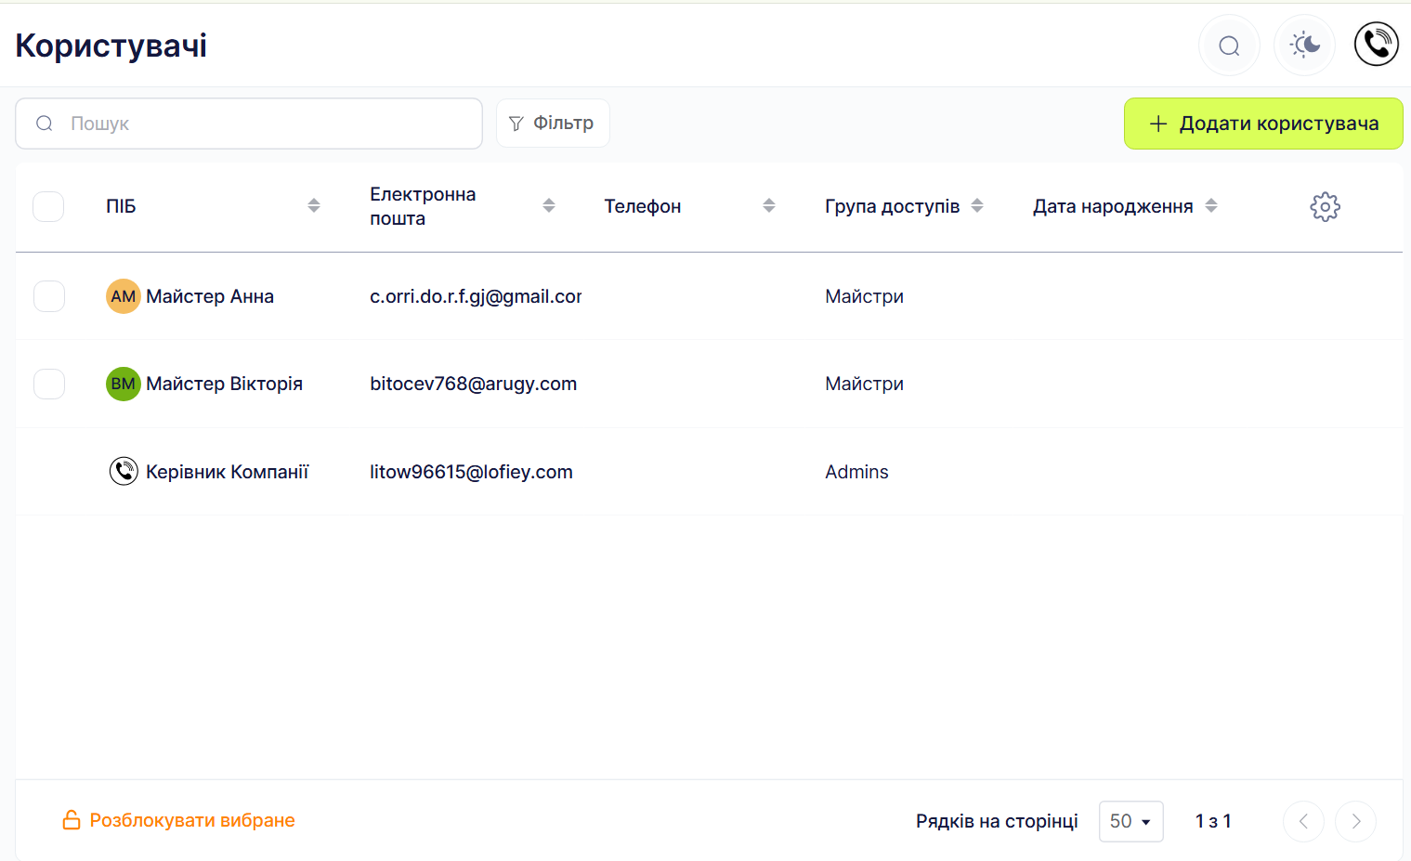Click the AM avatar for Майстер Анна

click(x=123, y=296)
